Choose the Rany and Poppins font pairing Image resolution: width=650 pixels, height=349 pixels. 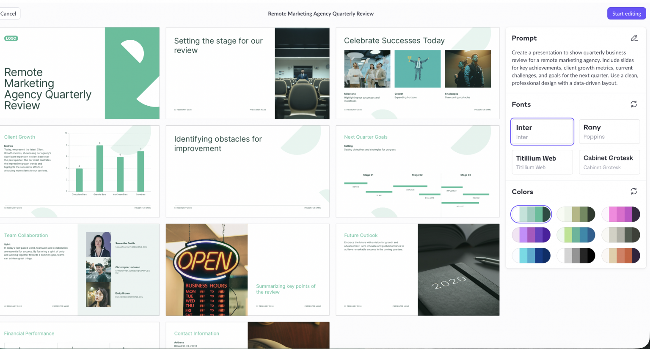609,132
